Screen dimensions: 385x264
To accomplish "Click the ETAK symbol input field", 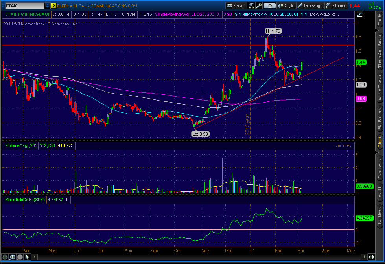I will pos(24,5).
